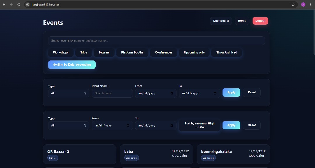Toggle Show Archived events
This screenshot has height=168, width=315.
pyautogui.click(x=226, y=52)
